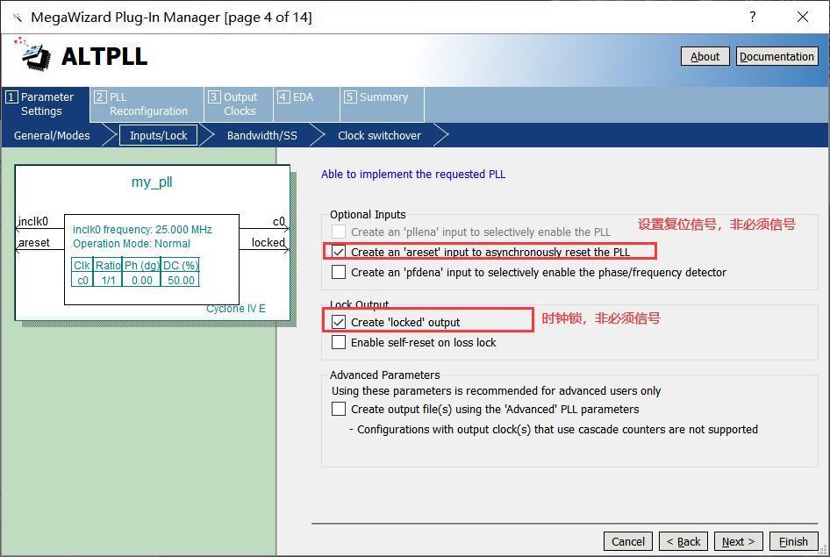830x557 pixels.
Task: Open the Documentation button
Action: [x=776, y=57]
